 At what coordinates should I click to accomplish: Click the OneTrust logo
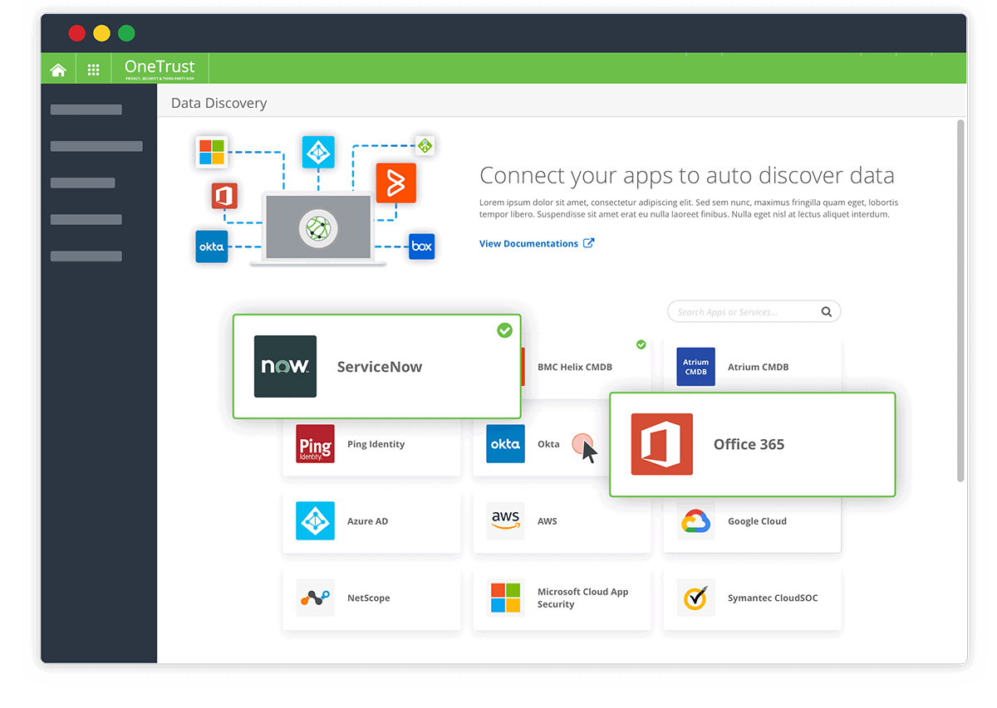pyautogui.click(x=160, y=68)
